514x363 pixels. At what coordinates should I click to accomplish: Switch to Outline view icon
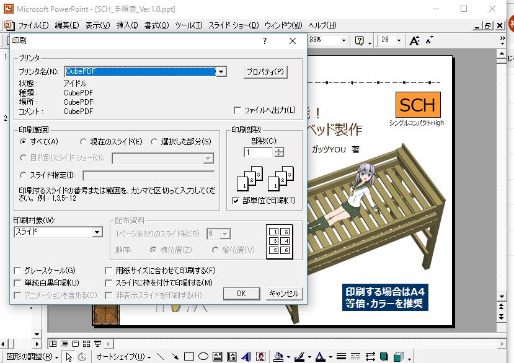point(64,344)
